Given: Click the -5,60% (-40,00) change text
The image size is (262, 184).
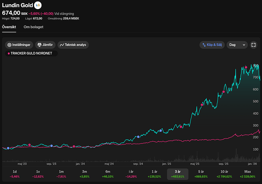Looking at the screenshot, I should pyautogui.click(x=41, y=14).
